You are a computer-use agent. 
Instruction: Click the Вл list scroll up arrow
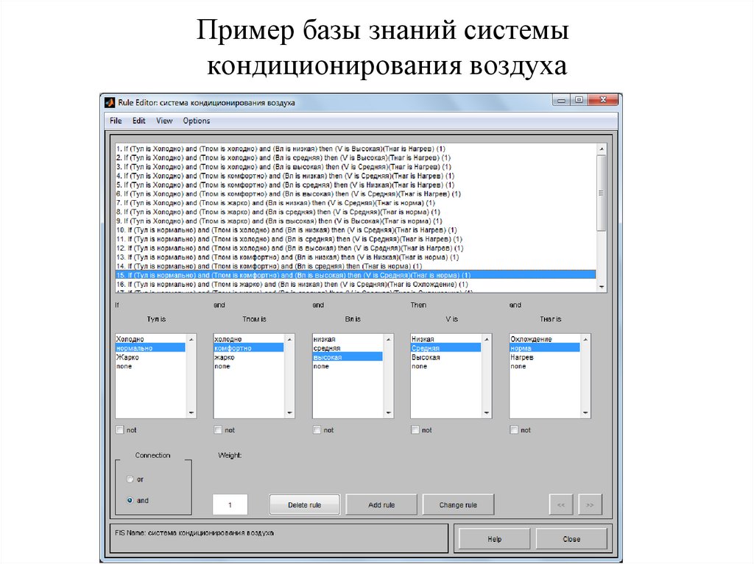tap(388, 339)
